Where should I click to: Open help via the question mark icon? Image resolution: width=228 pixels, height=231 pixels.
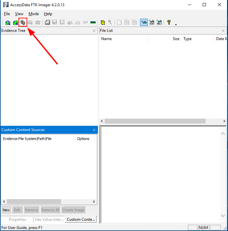169,22
